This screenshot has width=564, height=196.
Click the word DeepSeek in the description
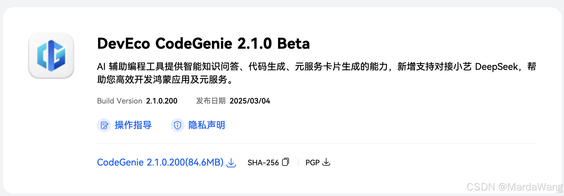pyautogui.click(x=496, y=67)
